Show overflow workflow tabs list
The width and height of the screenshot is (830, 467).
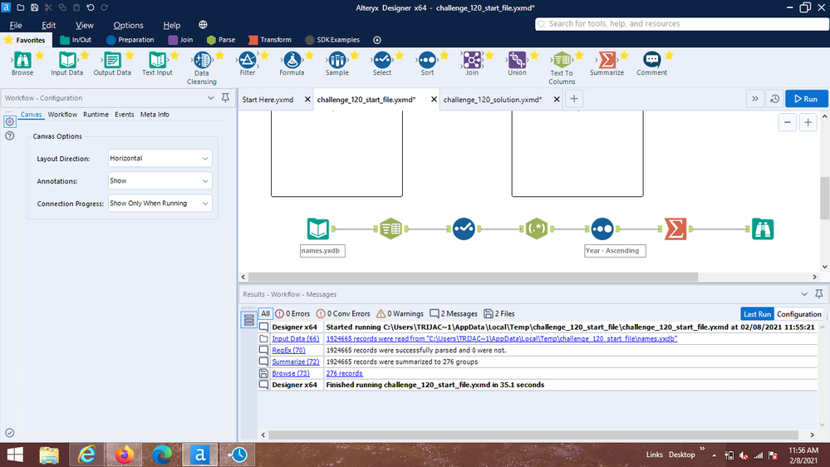coord(755,99)
